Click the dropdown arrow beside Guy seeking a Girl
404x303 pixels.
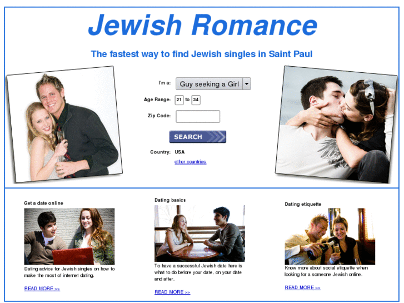click(247, 84)
